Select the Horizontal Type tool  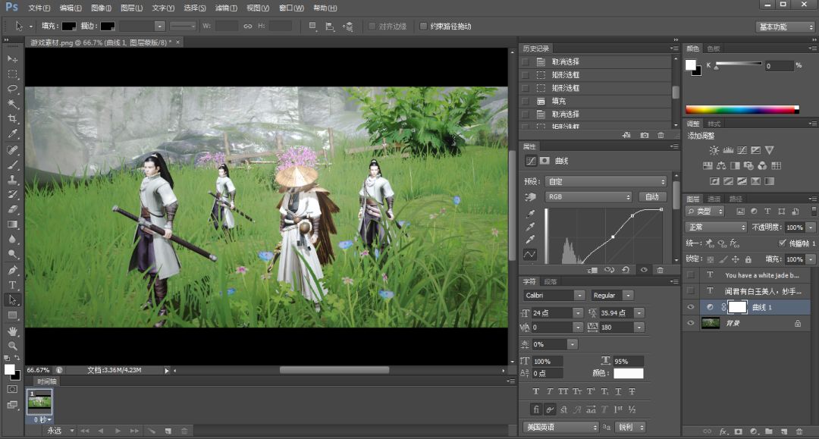tap(13, 285)
